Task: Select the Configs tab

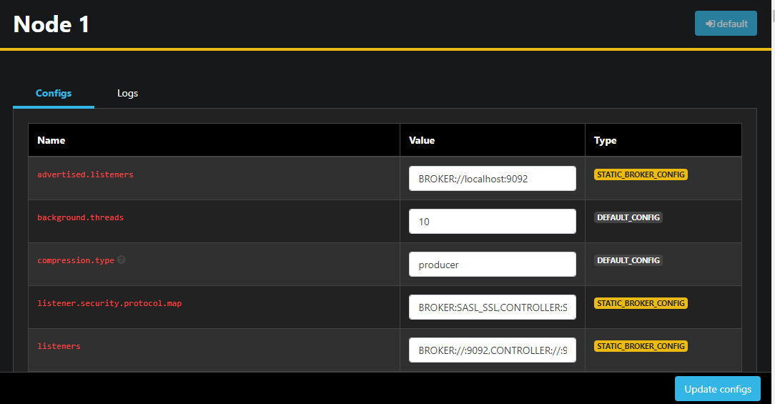Action: coord(54,93)
